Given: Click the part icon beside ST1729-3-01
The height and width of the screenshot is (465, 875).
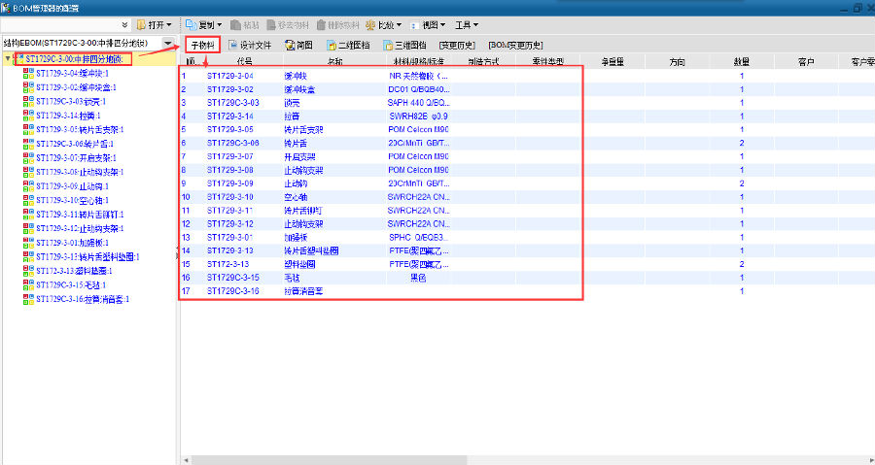Looking at the screenshot, I should point(28,243).
